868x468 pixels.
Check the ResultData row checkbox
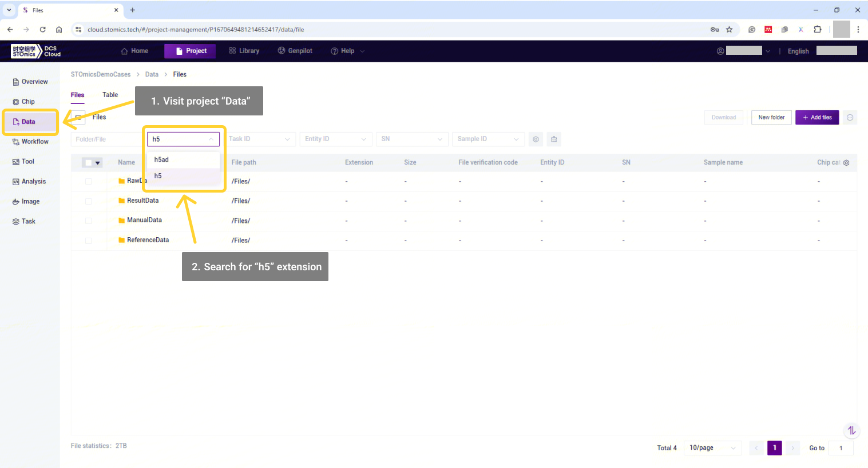tap(88, 201)
